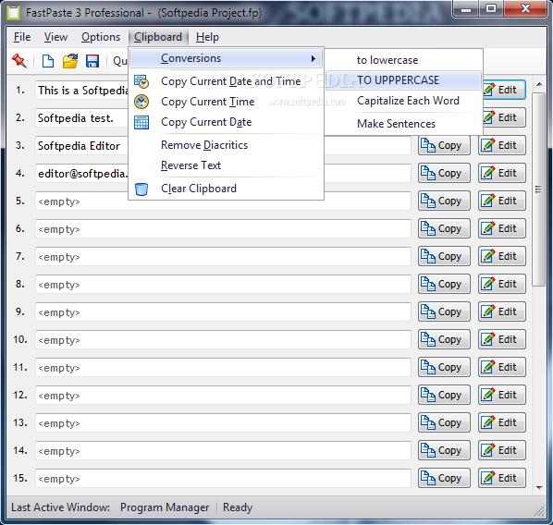
Task: Click the empty field in row 7
Action: point(223,257)
